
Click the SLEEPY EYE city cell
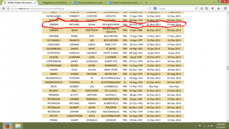[111, 61]
